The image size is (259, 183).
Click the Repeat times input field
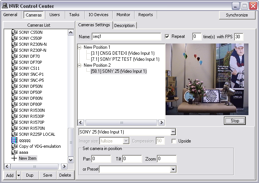197,36
